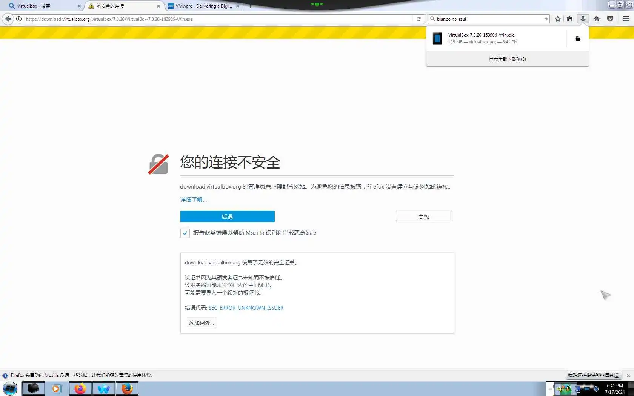634x396 pixels.
Task: Open the black device app in taskbar
Action: (x=33, y=388)
